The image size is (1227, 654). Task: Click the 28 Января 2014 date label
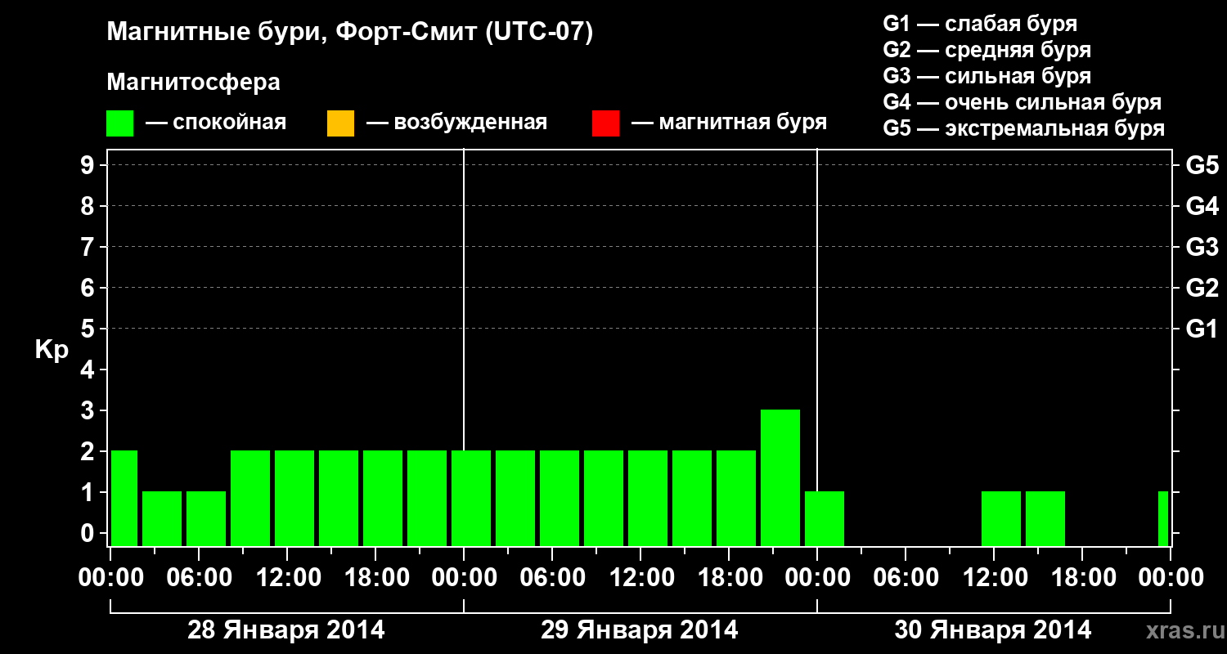(x=286, y=630)
